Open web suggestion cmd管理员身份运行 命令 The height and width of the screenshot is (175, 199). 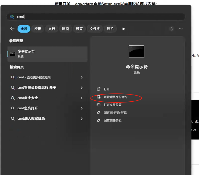pyautogui.click(x=48, y=87)
